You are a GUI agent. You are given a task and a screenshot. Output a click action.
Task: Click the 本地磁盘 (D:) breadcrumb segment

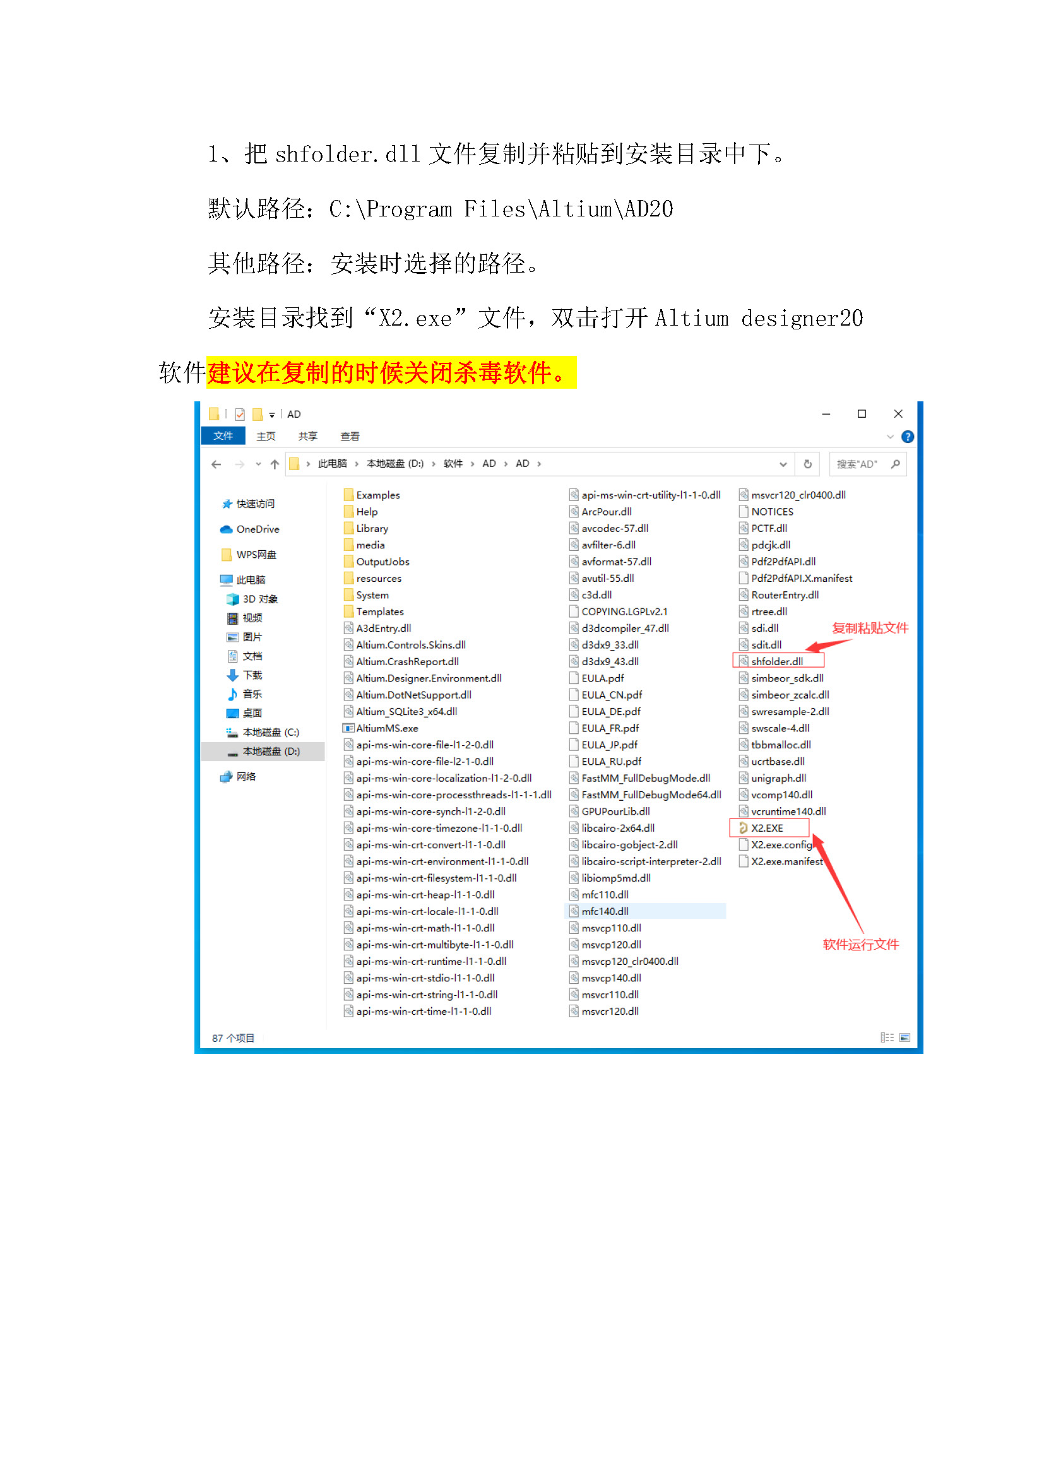394,464
